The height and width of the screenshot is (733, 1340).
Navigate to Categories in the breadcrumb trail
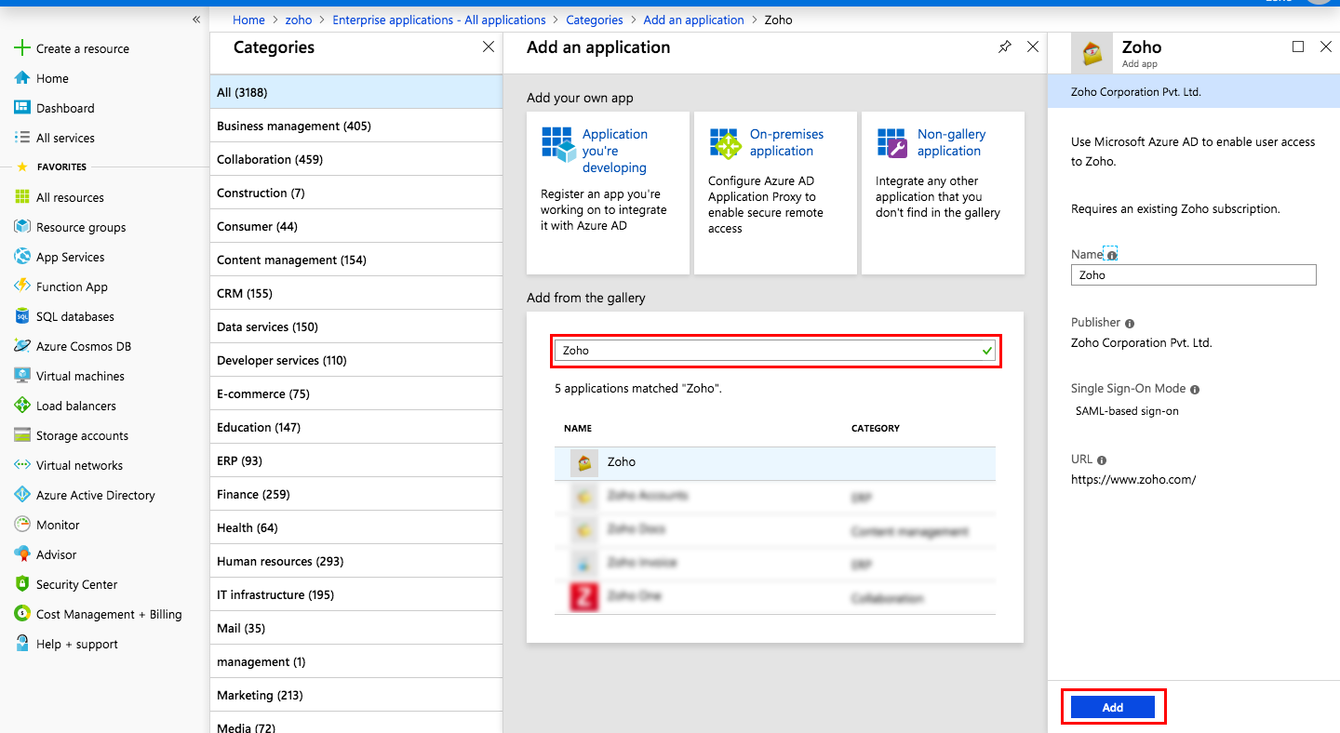(595, 20)
